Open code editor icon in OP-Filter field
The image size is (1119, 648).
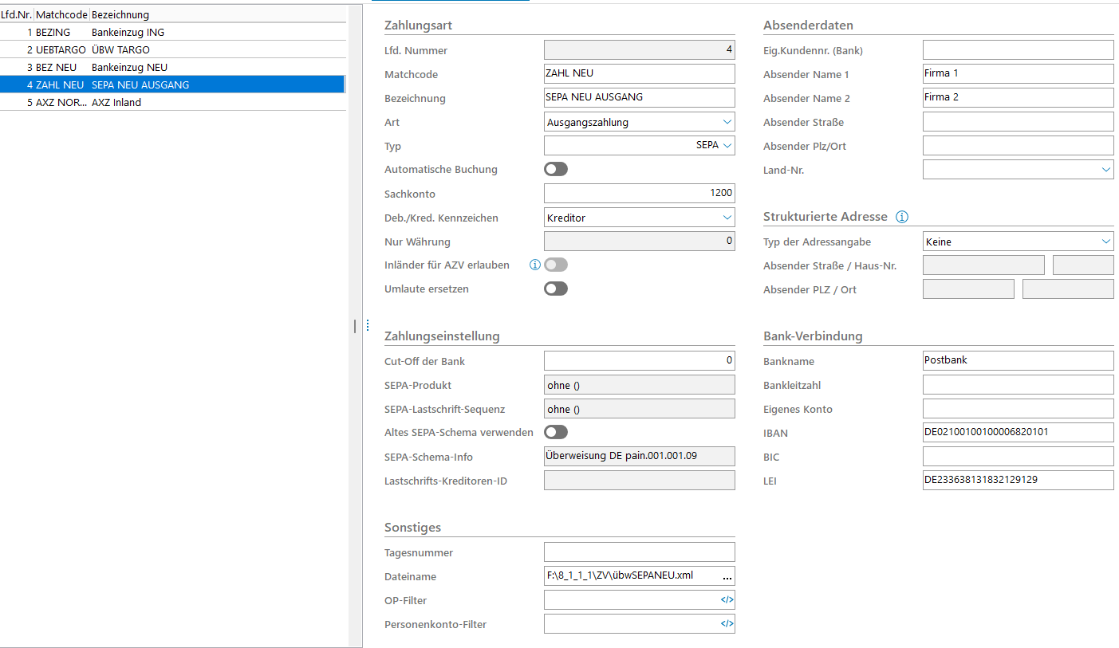pos(727,600)
